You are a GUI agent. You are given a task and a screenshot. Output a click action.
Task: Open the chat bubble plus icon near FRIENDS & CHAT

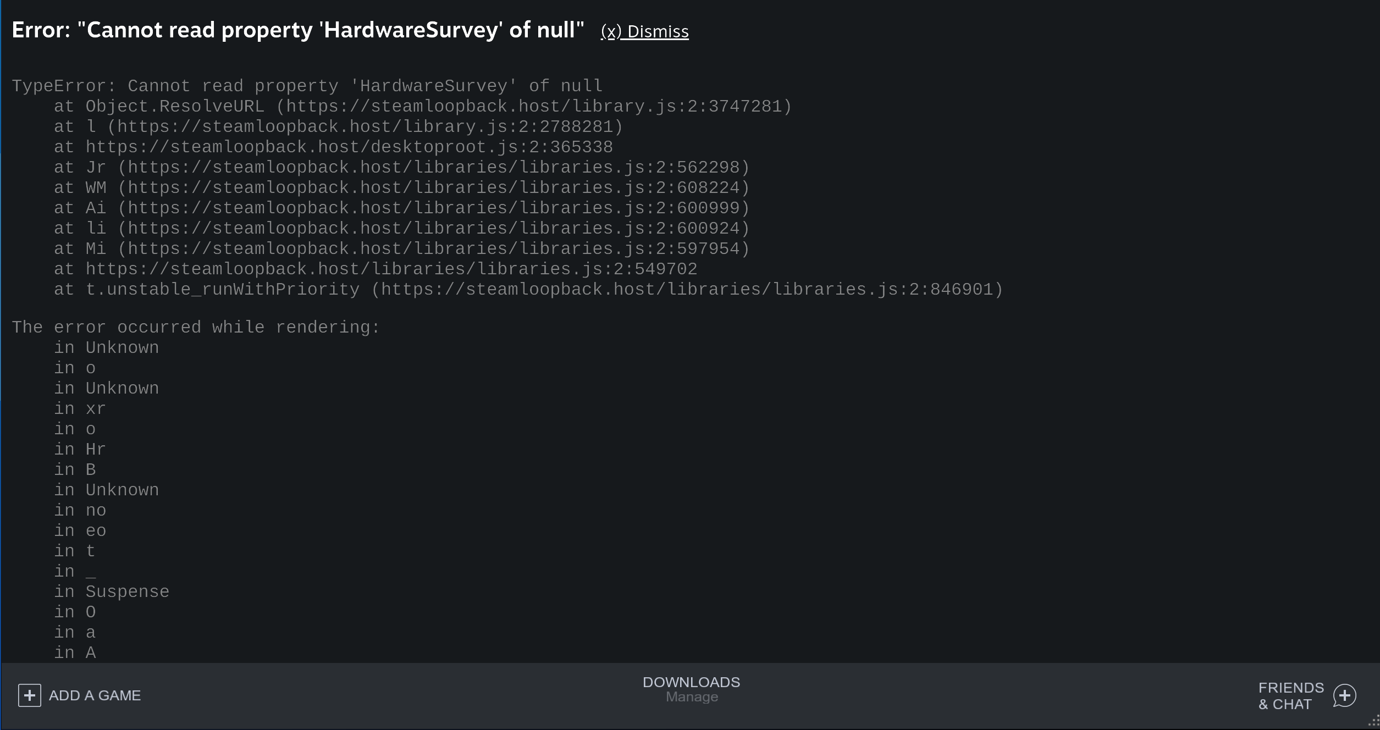1344,695
